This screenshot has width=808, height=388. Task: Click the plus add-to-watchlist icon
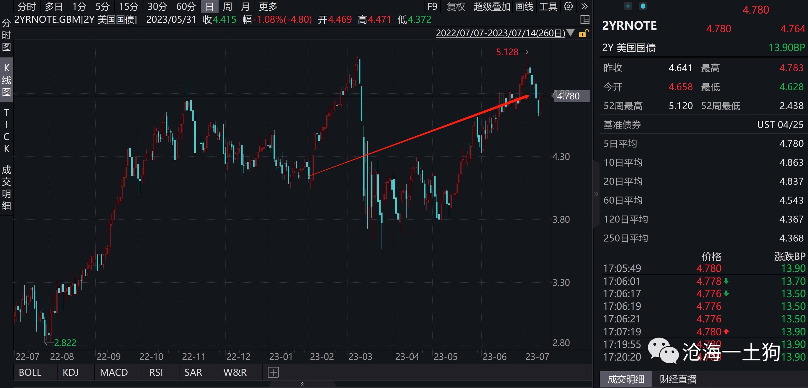(x=628, y=6)
